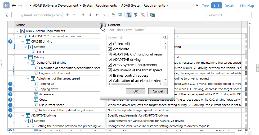Viewport: 259px width, 135px height.
Task: Uncheck Calculation of acceleration/decel filter checkbox
Action: pyautogui.click(x=110, y=81)
